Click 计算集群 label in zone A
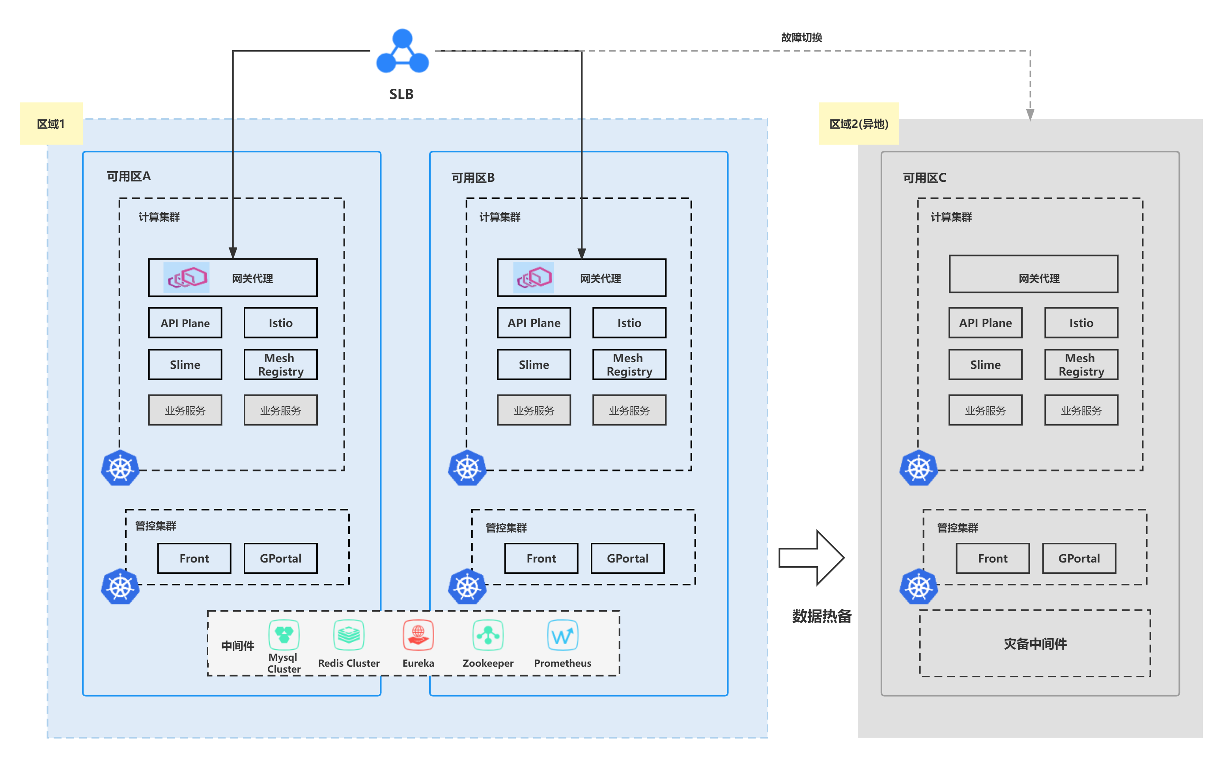The height and width of the screenshot is (757, 1223). click(159, 217)
